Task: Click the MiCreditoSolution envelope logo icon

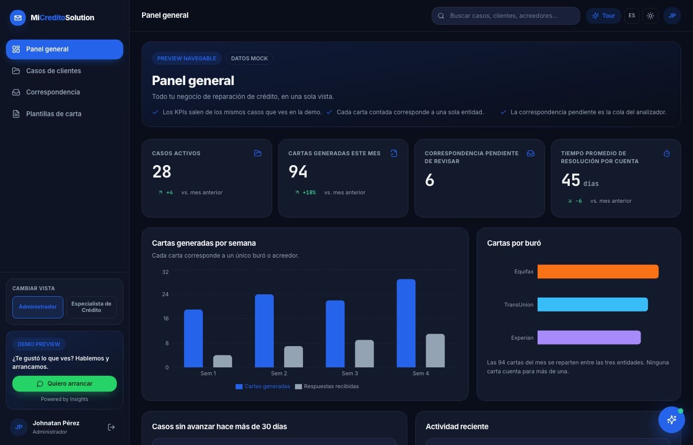Action: pos(18,18)
